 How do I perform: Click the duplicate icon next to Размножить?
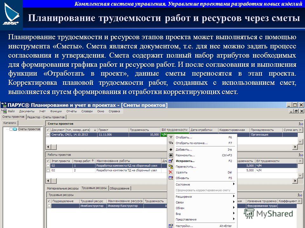click(171, 155)
